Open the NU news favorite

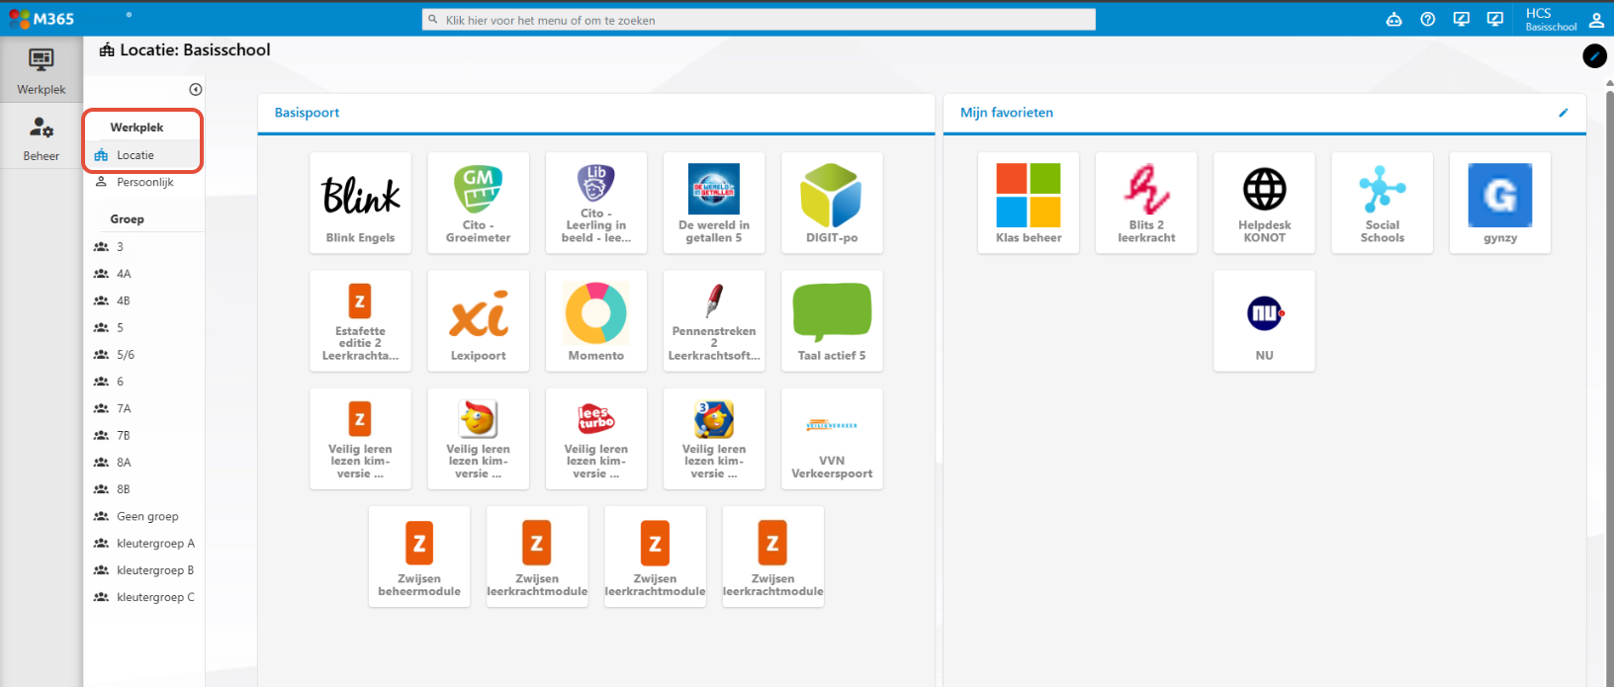pos(1264,320)
